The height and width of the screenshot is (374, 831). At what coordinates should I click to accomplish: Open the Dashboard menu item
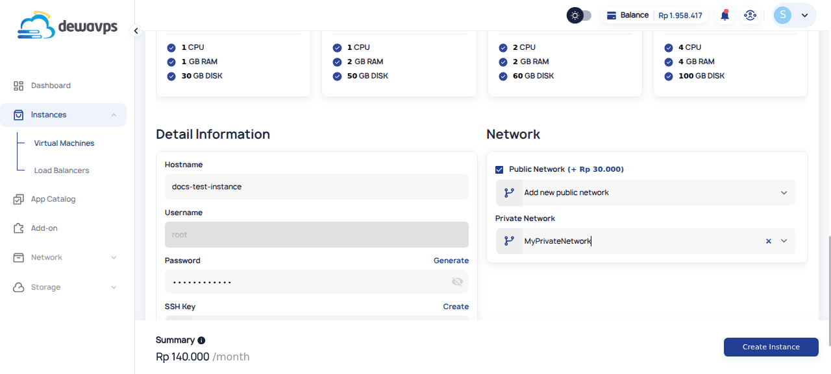tap(51, 86)
